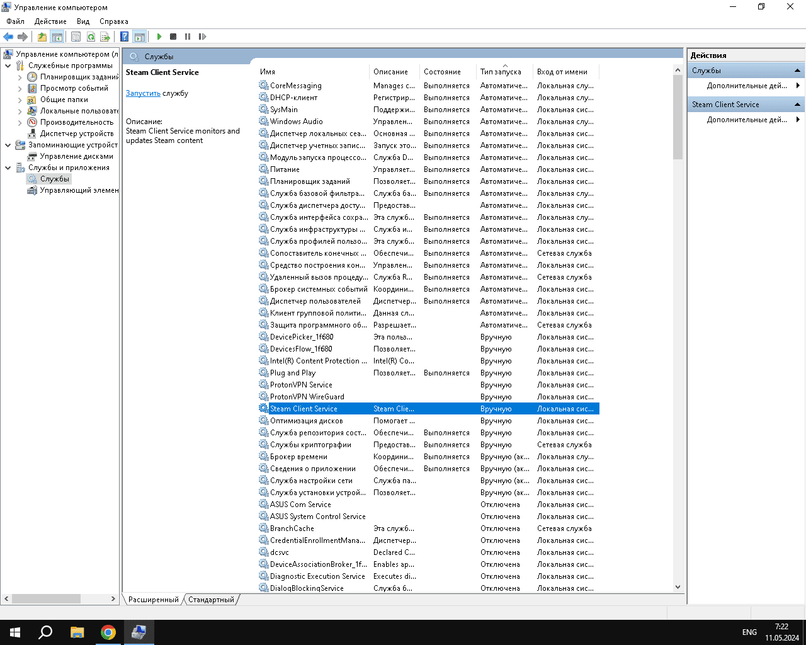Expand the Просмотр событий tree node
Screen dimensions: 806x645
coord(20,88)
